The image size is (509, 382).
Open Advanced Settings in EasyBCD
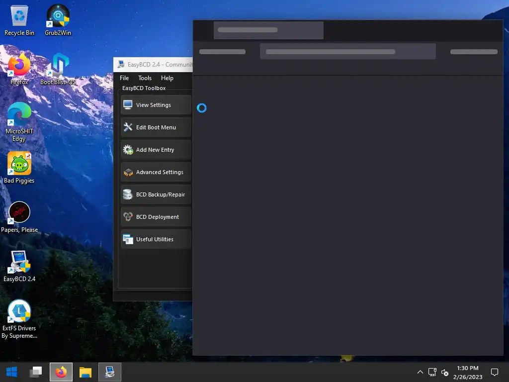(156, 172)
